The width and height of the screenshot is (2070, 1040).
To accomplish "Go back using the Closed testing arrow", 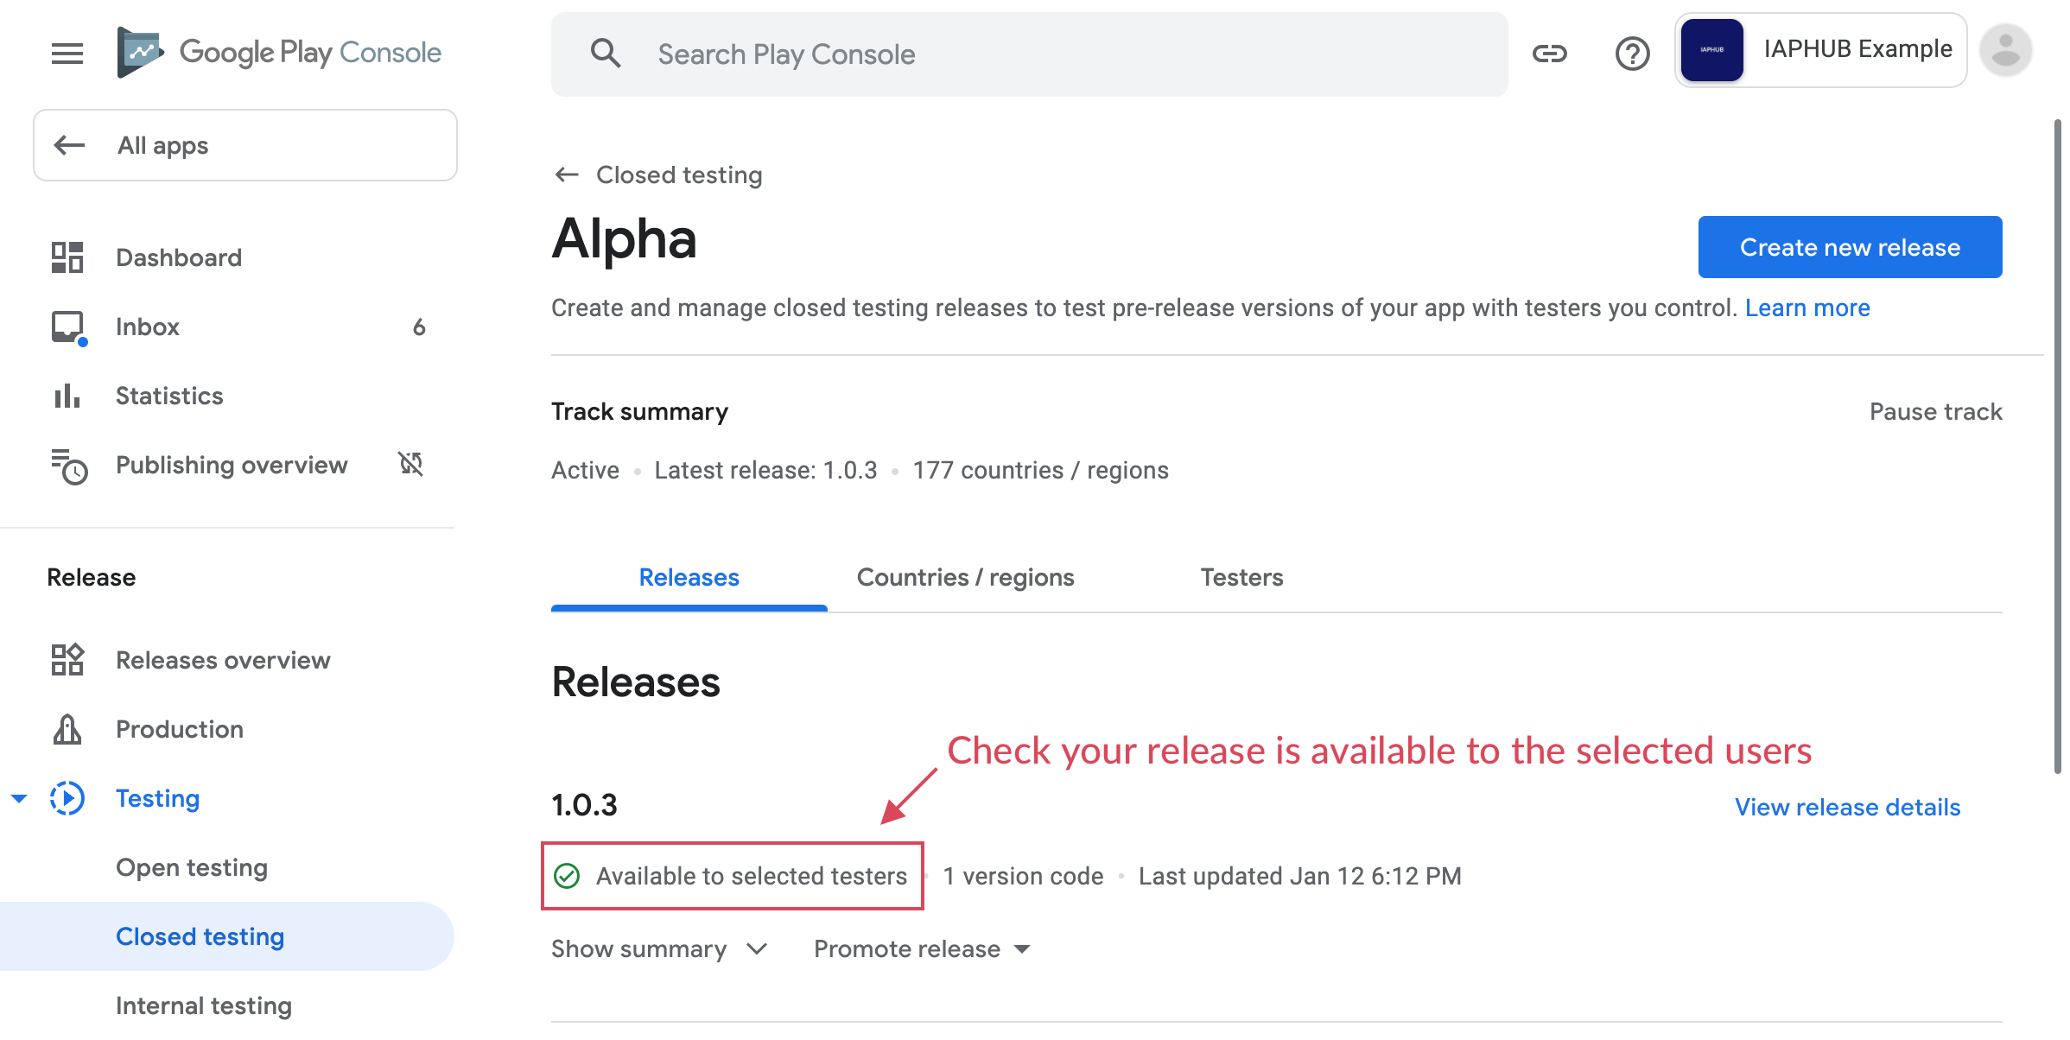I will pos(567,174).
